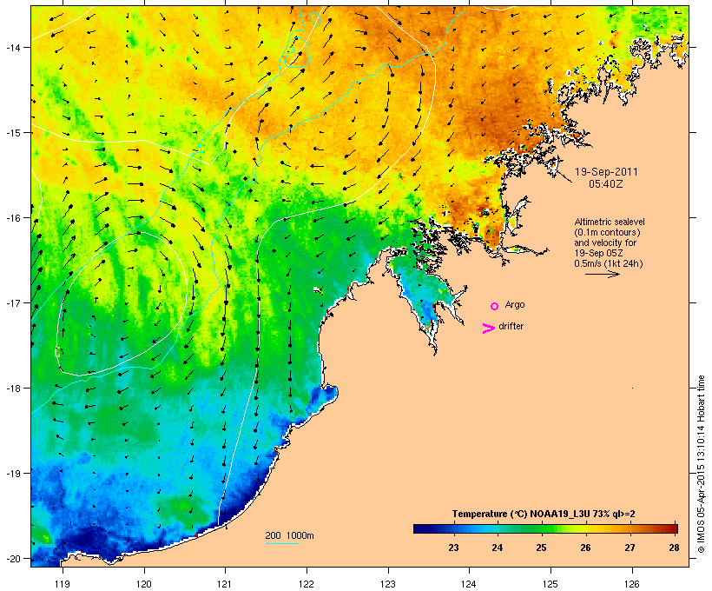Click latitude axis label -17

coord(13,303)
